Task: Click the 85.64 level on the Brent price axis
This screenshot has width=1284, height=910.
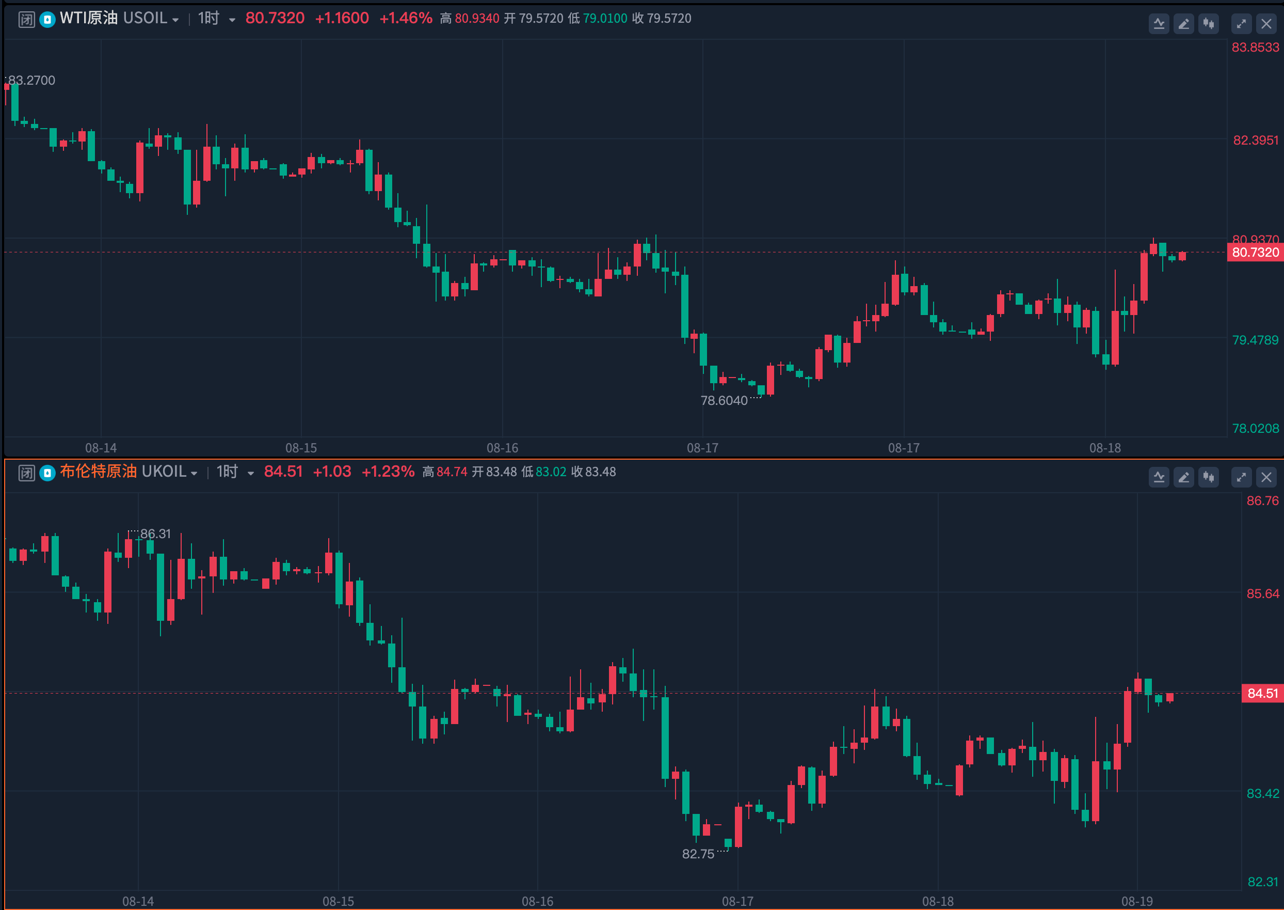Action: 1262,594
